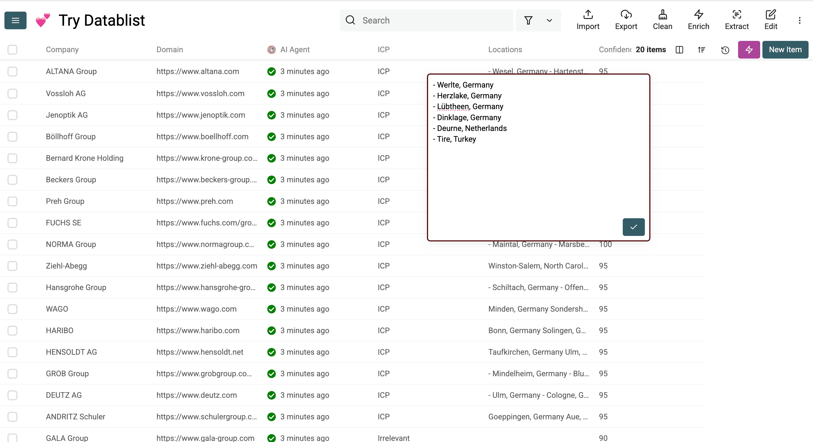Click the AI Agent column header
This screenshot has width=813, height=442.
click(295, 49)
